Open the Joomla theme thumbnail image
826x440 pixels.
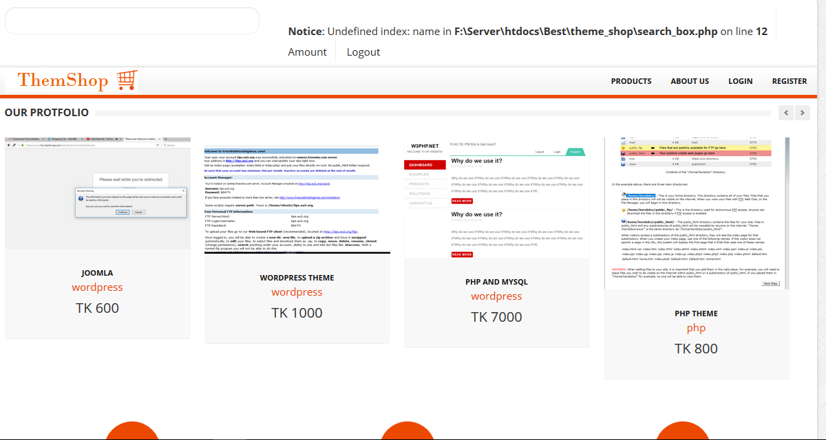[x=98, y=193]
